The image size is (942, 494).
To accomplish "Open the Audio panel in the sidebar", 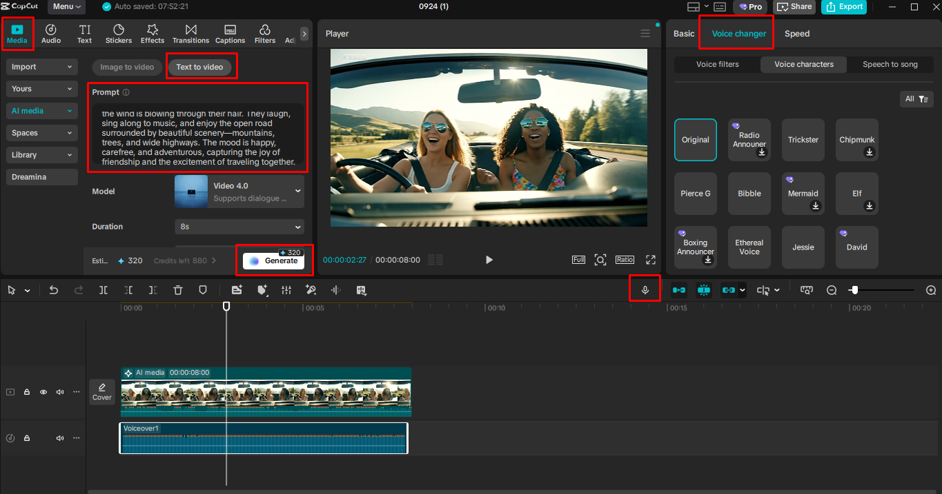I will click(x=50, y=32).
